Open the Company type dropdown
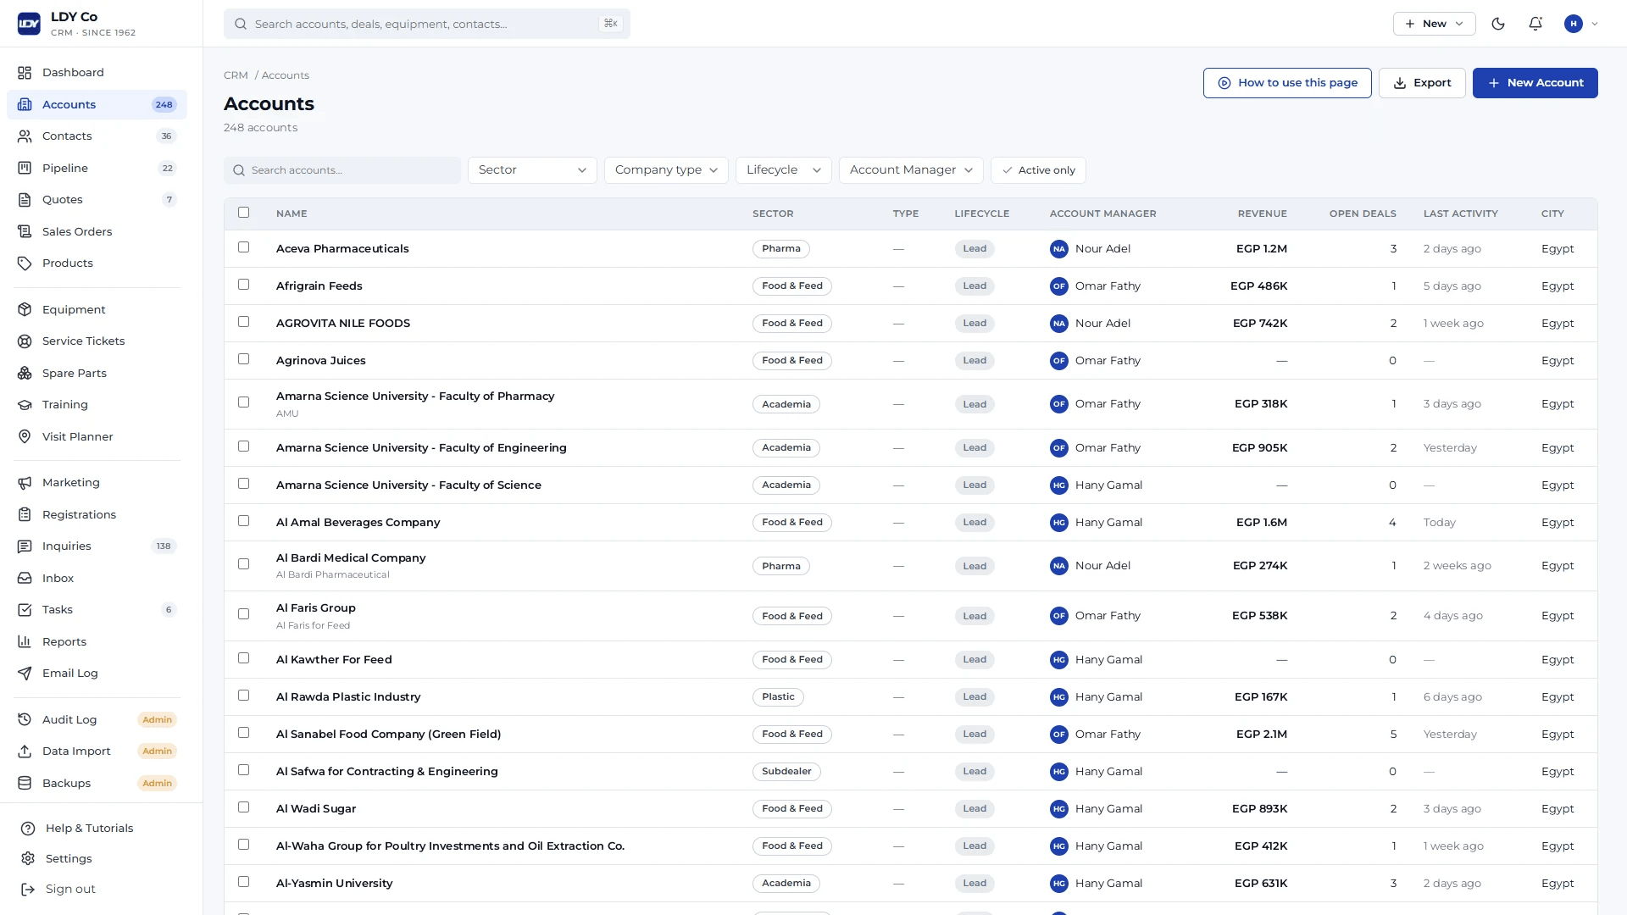 666,170
